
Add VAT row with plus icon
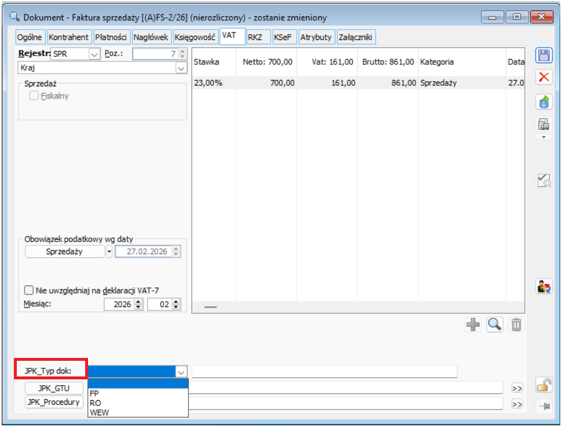coord(473,325)
